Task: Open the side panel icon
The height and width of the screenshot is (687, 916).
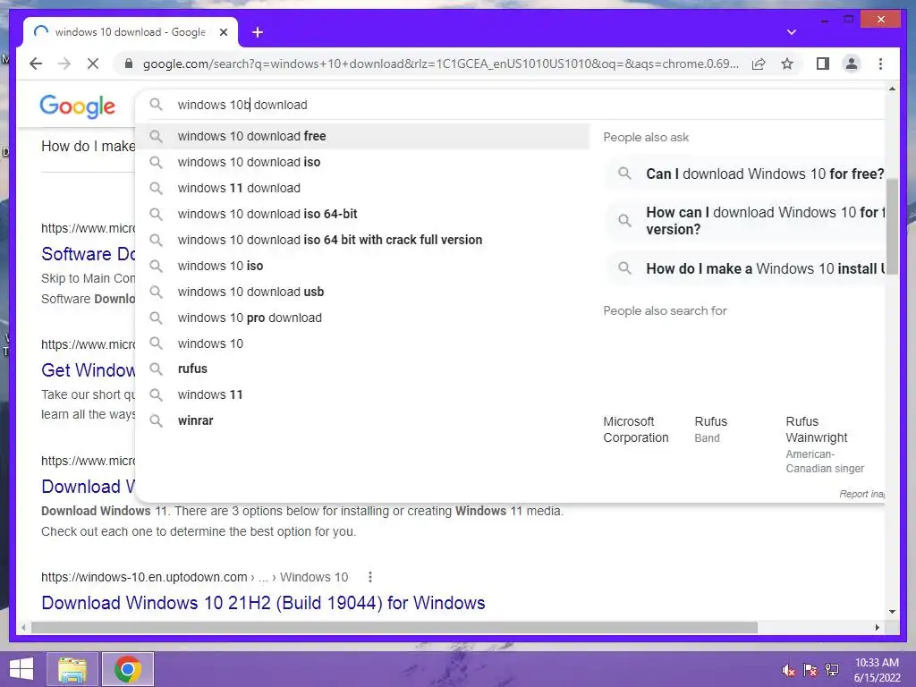Action: [823, 64]
